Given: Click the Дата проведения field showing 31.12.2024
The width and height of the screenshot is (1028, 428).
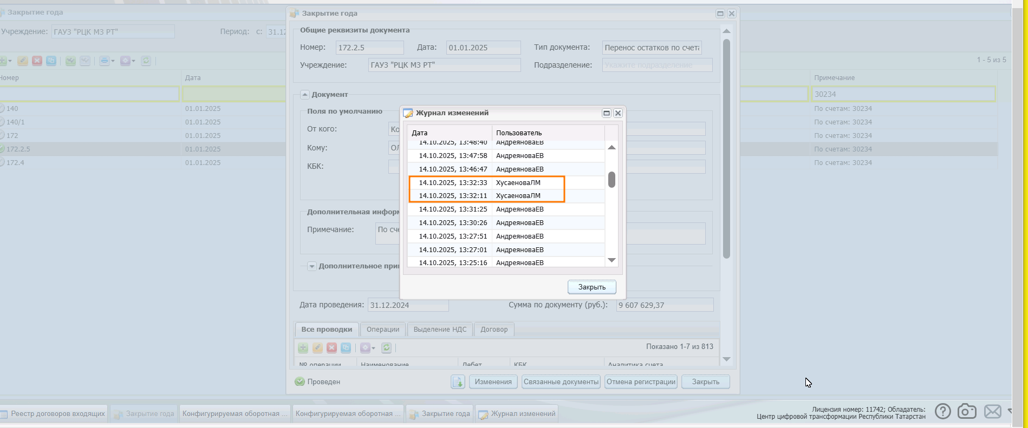Looking at the screenshot, I should click(408, 305).
